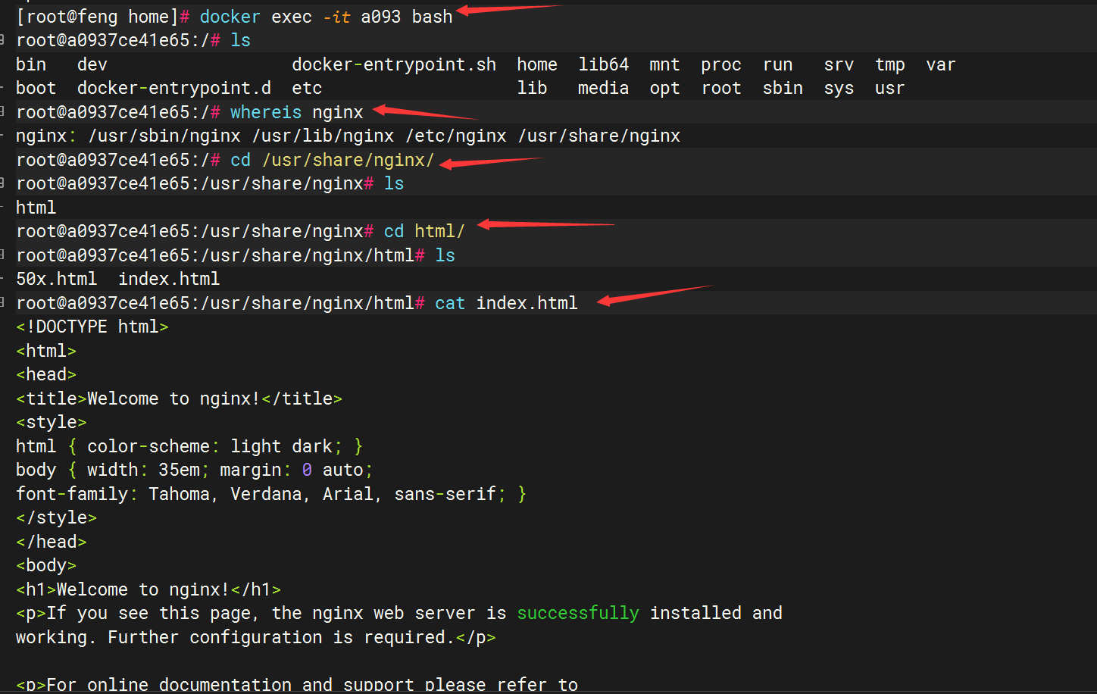Select the lone 'html' ls output line
This screenshot has width=1097, height=694.
tap(36, 207)
